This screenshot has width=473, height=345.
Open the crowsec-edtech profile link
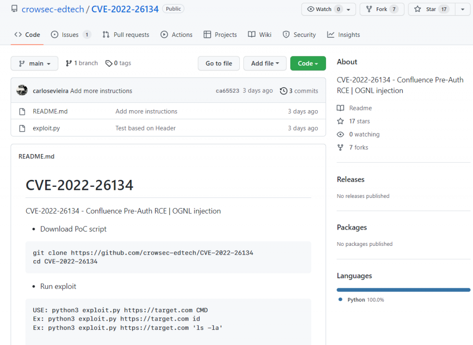tap(53, 9)
